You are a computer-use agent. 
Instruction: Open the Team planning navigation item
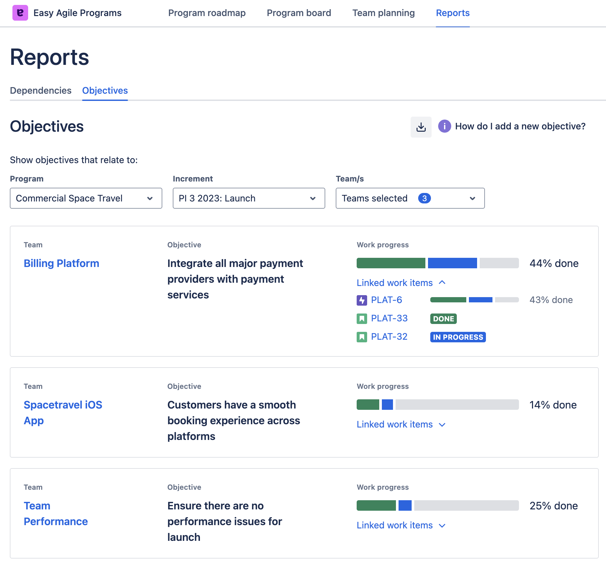click(383, 13)
